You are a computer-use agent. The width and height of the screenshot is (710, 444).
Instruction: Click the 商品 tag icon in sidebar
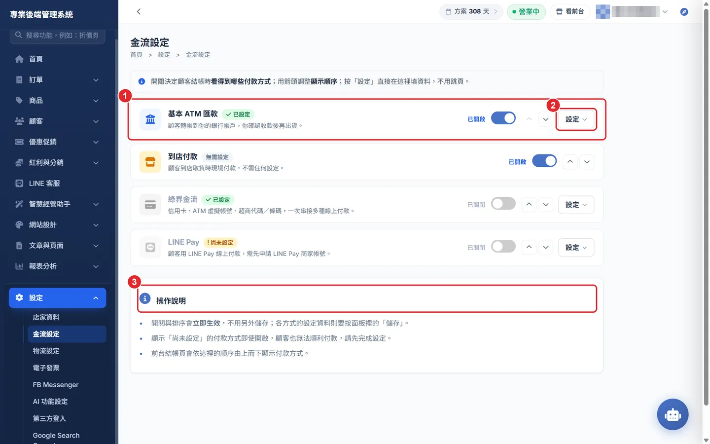click(19, 101)
